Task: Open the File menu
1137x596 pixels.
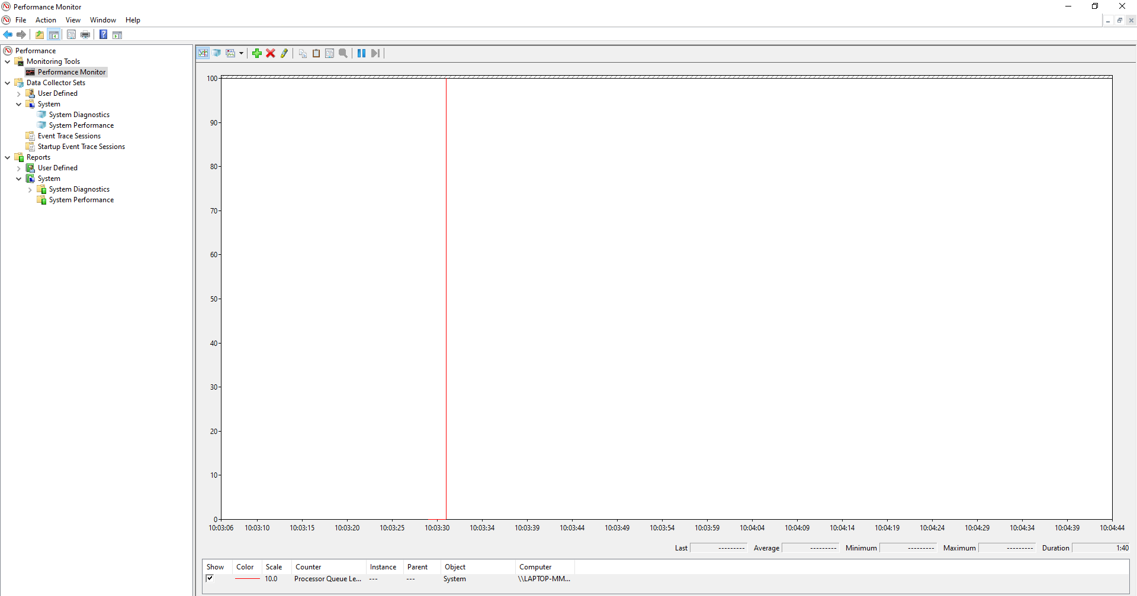Action: (x=21, y=20)
